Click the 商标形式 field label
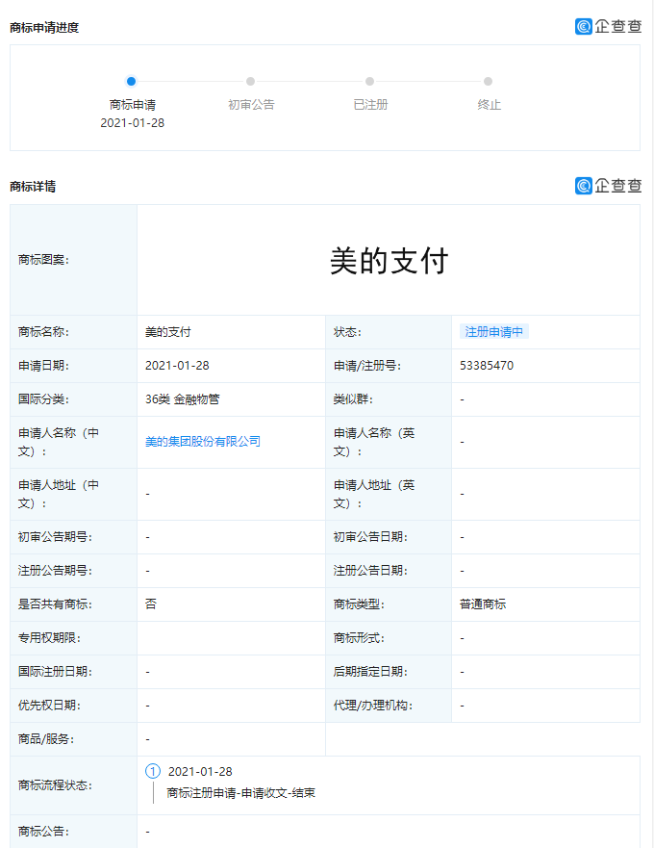The width and height of the screenshot is (654, 848). 359,638
